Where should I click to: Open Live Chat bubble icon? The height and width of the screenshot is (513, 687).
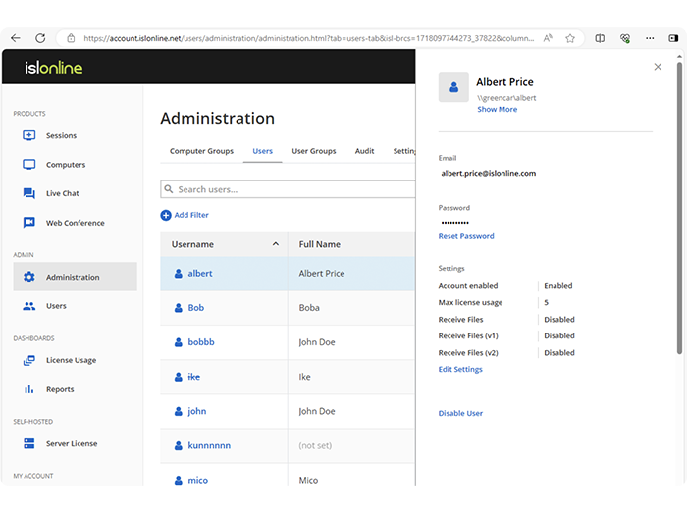point(29,194)
